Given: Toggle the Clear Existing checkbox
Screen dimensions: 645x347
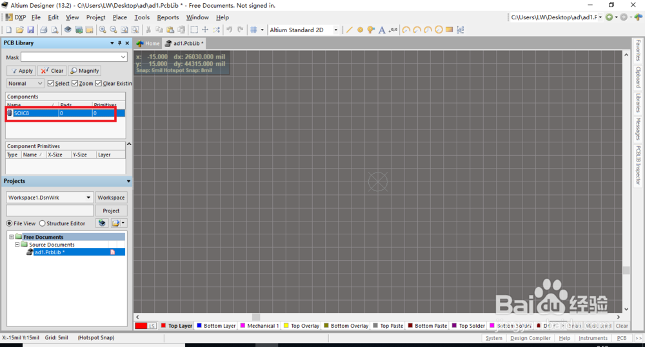Looking at the screenshot, I should tap(99, 83).
